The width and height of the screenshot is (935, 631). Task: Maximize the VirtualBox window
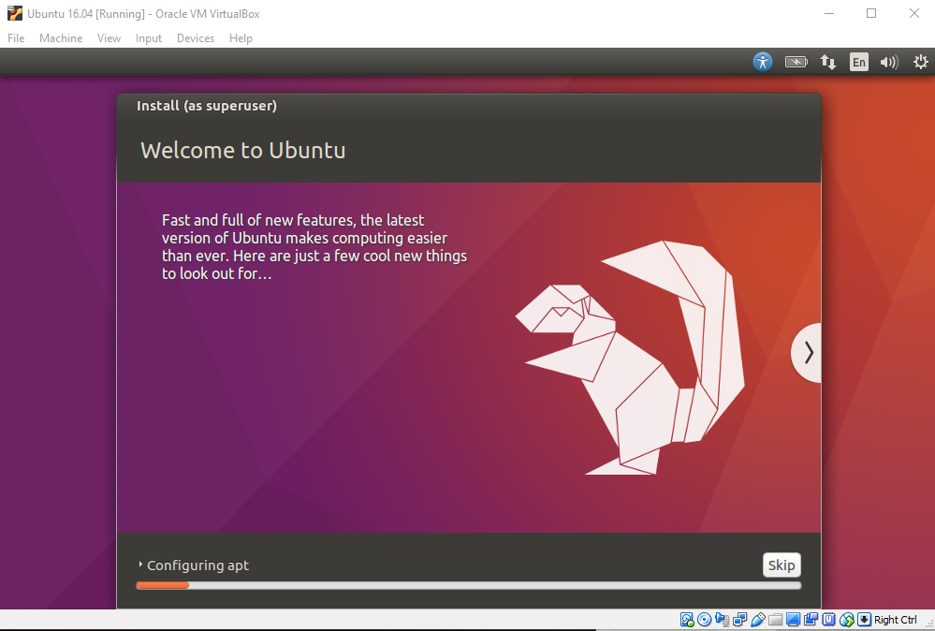[871, 13]
